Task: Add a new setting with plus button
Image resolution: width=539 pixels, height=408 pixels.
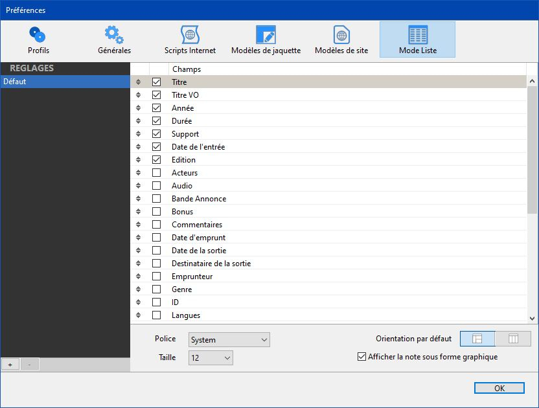Action: coord(10,365)
